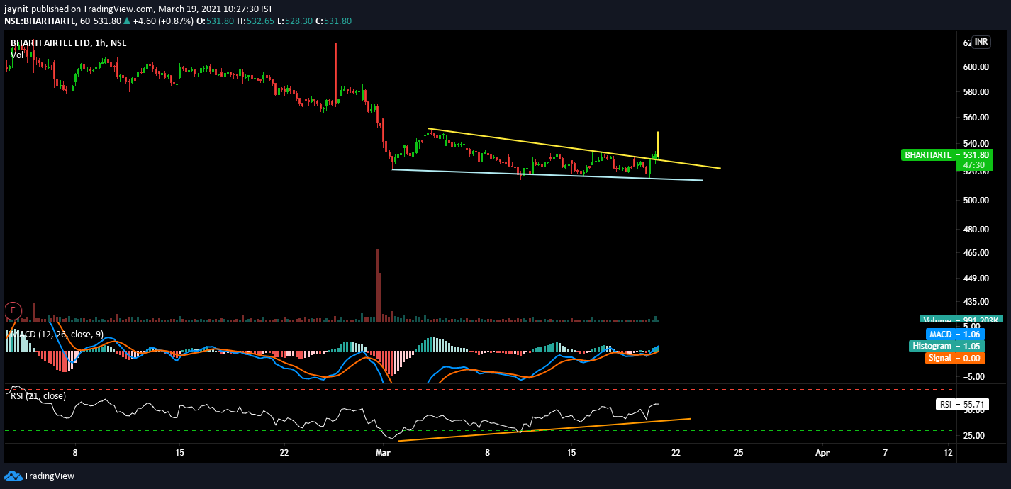This screenshot has height=489, width=1011.
Task: Click the red earnings E marker
Action: pyautogui.click(x=12, y=310)
